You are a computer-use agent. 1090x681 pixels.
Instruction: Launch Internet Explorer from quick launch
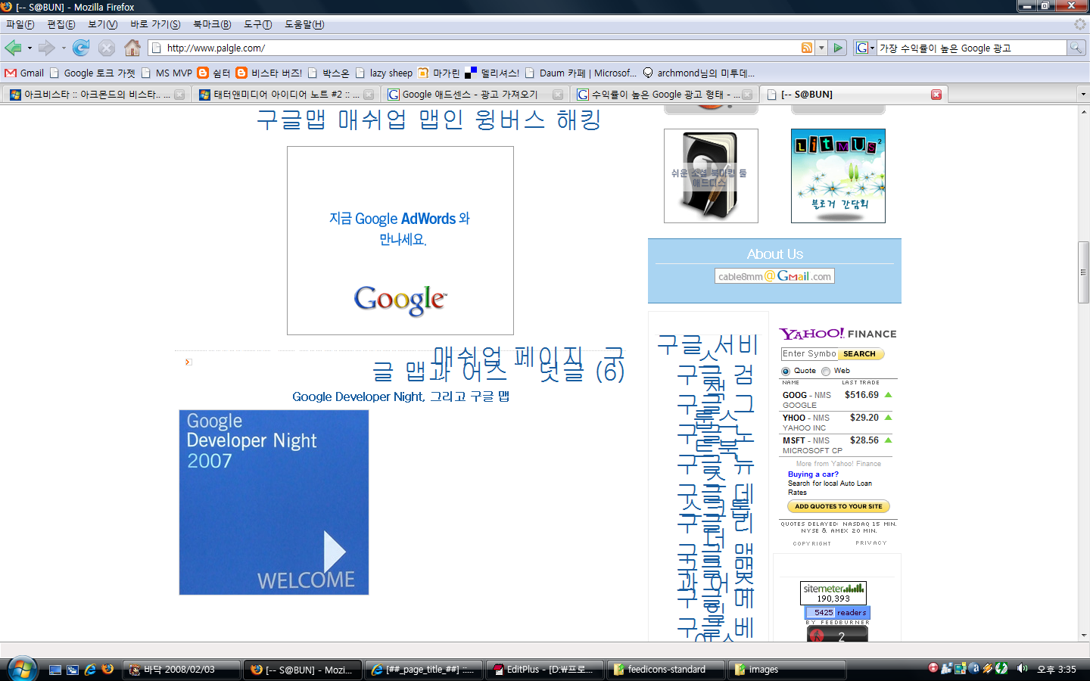coord(90,670)
